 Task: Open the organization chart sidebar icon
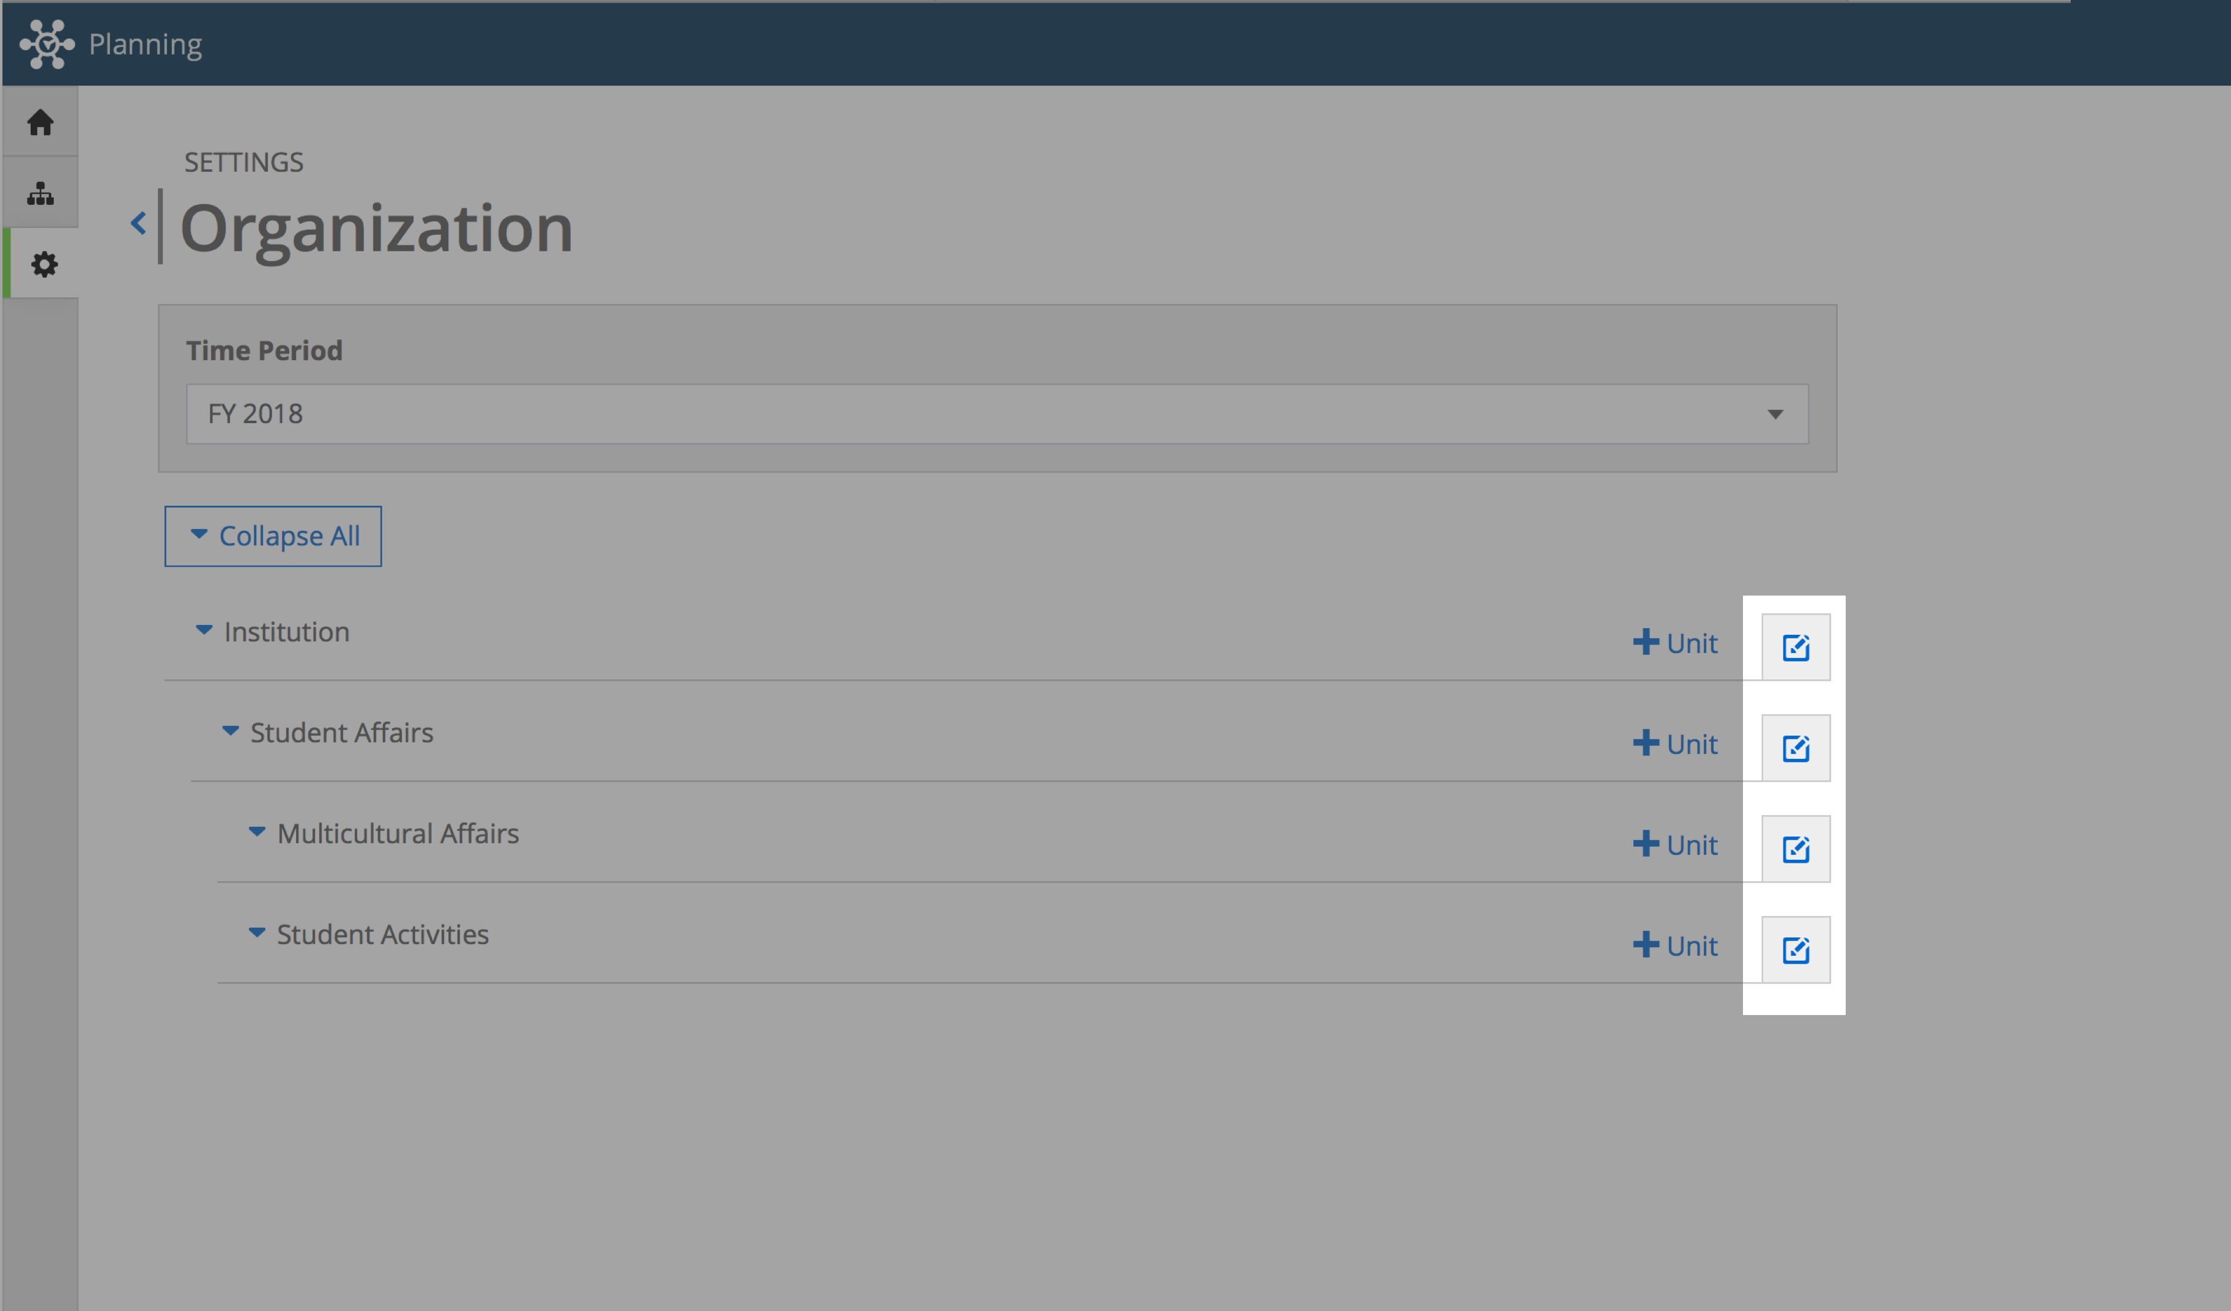click(41, 194)
